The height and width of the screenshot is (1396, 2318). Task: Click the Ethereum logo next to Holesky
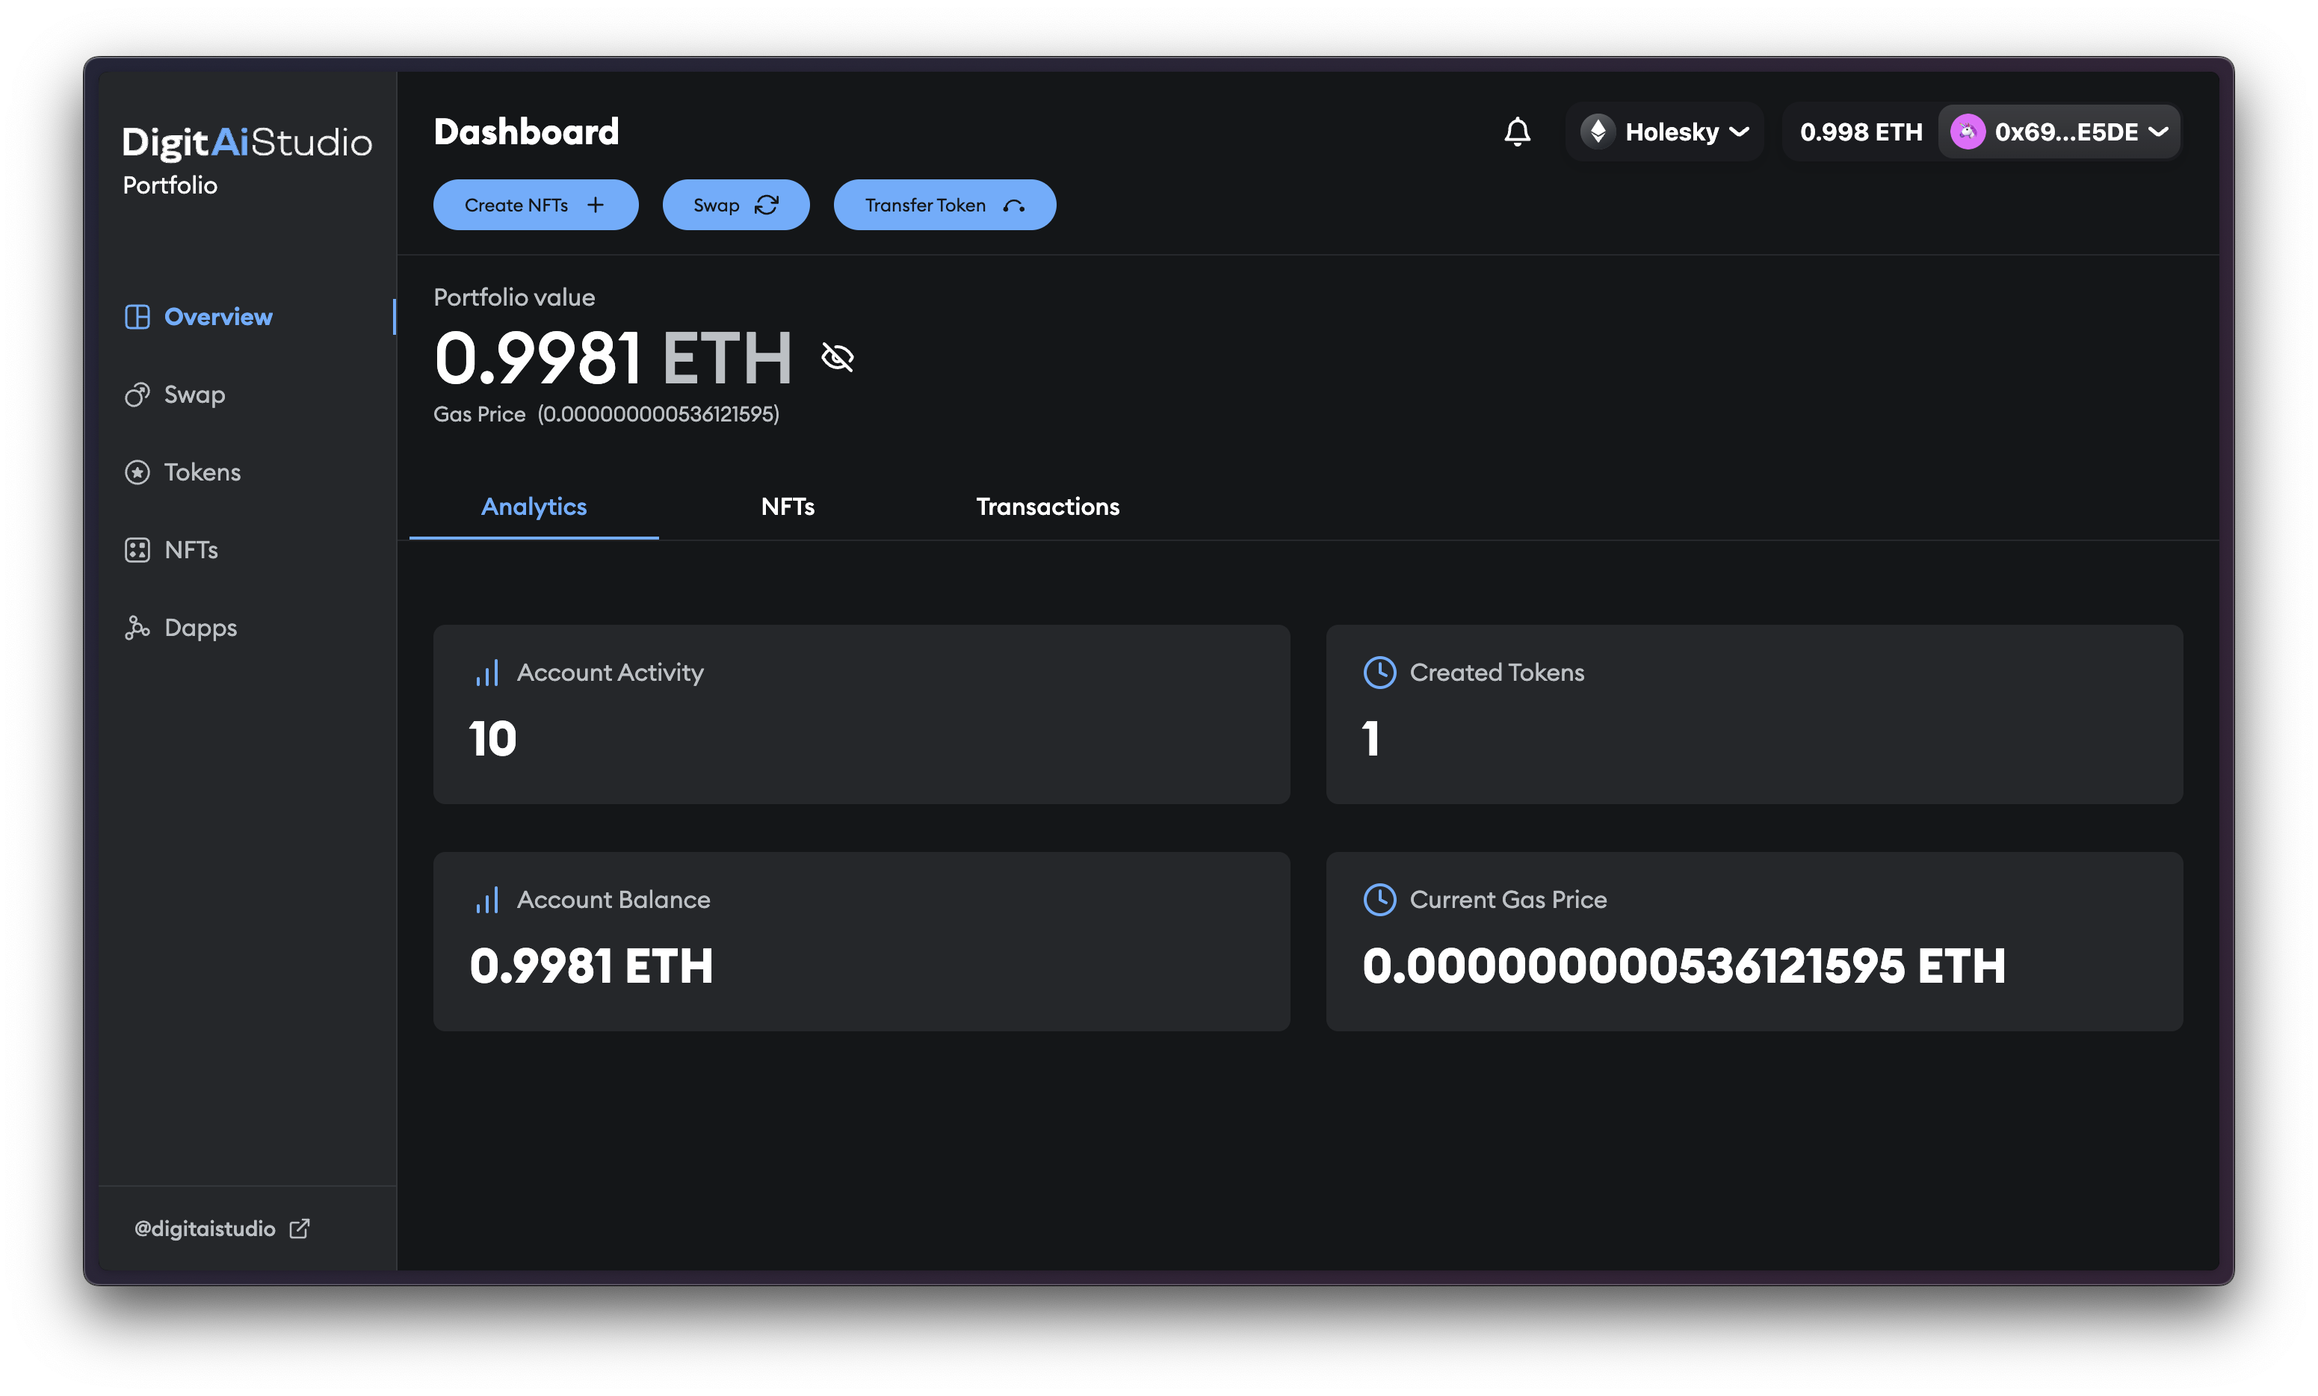(1598, 132)
